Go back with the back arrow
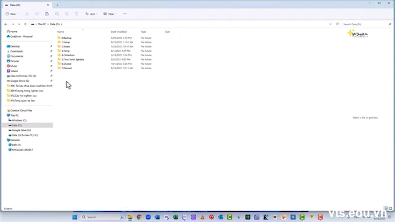395x222 pixels. [x=6, y=24]
